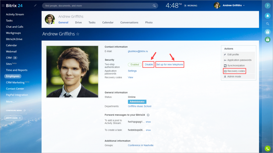
Task: Click the magnifier icon in the search bar
Action: 154,6
